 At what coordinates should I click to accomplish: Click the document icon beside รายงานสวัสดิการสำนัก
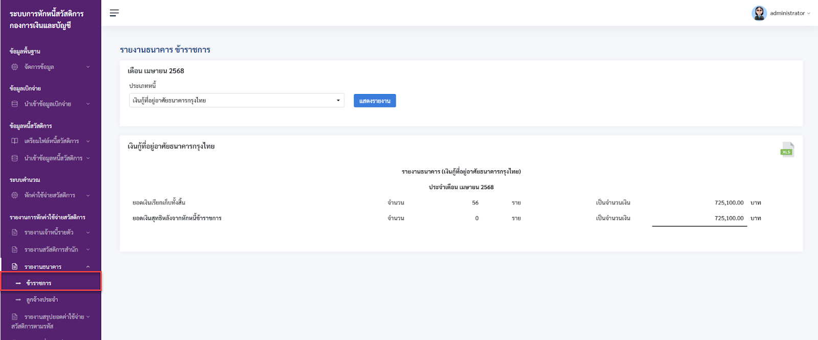(x=15, y=250)
